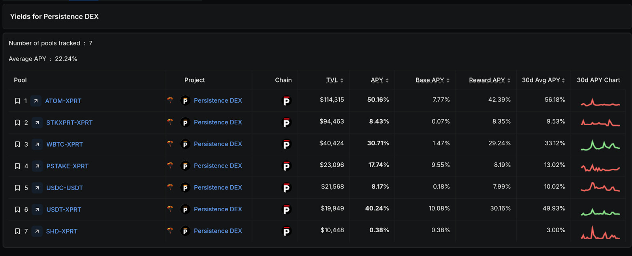Bookmark the ATOM-XPRT pool
632x256 pixels.
pyautogui.click(x=17, y=101)
